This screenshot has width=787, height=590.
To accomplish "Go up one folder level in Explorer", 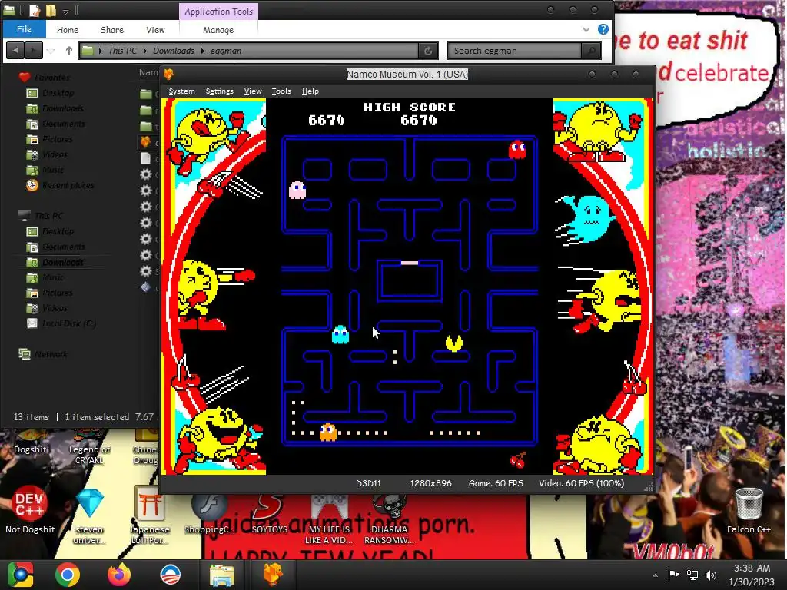I will point(68,51).
